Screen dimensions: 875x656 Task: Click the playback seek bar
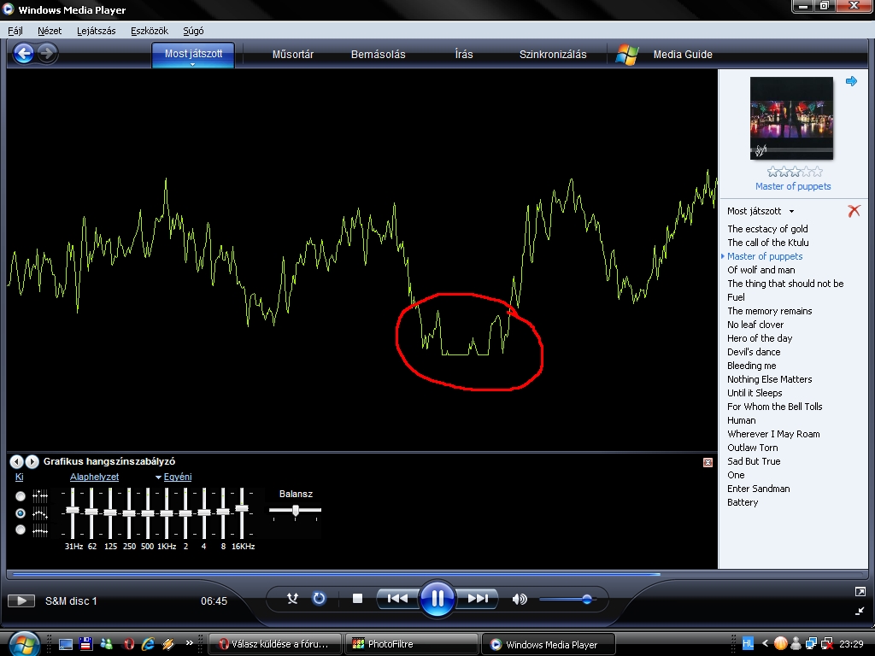coord(437,573)
